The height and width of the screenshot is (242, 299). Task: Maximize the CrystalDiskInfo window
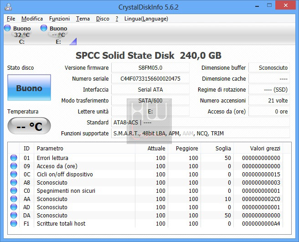[269, 5]
